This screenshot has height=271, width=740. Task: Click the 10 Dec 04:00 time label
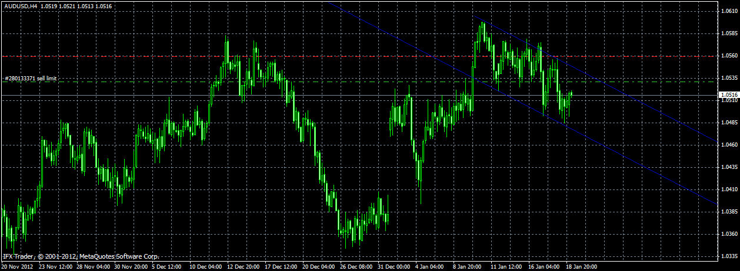click(x=206, y=266)
